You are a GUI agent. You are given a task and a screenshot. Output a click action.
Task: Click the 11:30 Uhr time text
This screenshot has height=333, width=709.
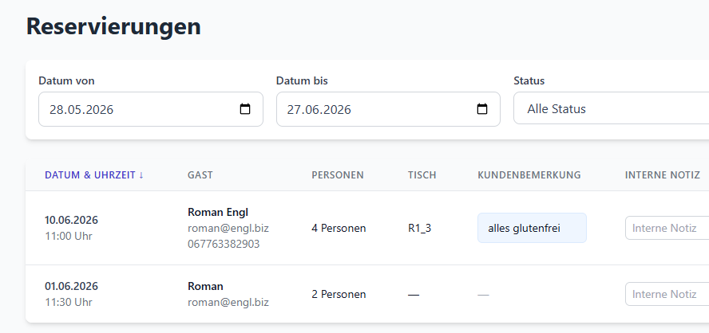point(69,302)
